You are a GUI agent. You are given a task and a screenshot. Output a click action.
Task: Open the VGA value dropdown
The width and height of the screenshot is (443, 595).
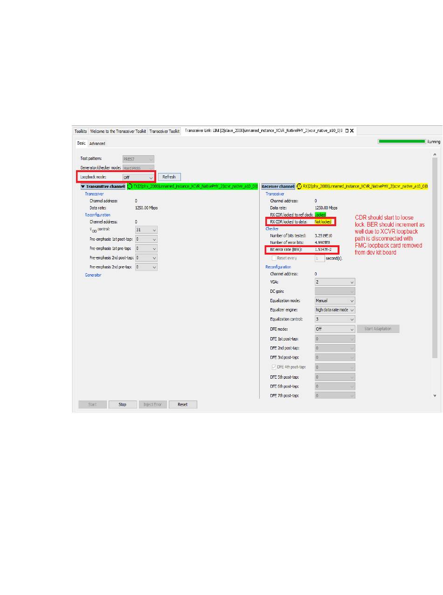click(x=335, y=282)
